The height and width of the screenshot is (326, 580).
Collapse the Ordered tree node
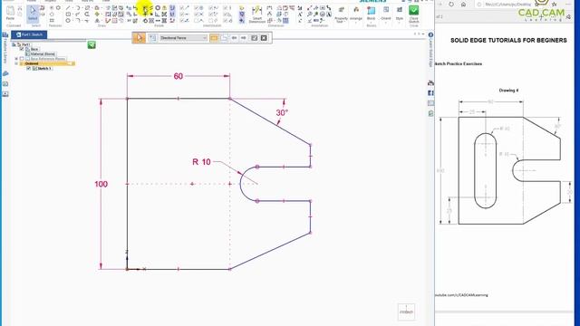[16, 63]
